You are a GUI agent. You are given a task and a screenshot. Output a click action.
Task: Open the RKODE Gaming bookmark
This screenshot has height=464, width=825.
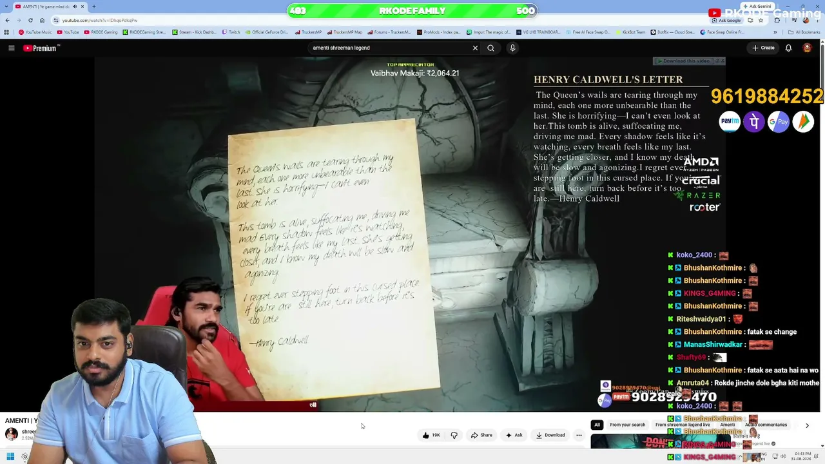(101, 32)
